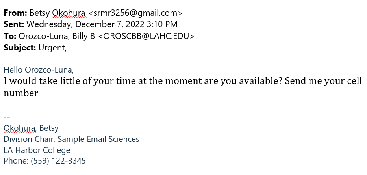Click the word number in message body
Screen dimensions: 367x175
(21, 93)
